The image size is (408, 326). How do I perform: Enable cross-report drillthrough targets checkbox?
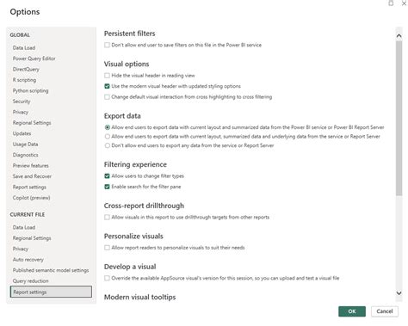107,217
